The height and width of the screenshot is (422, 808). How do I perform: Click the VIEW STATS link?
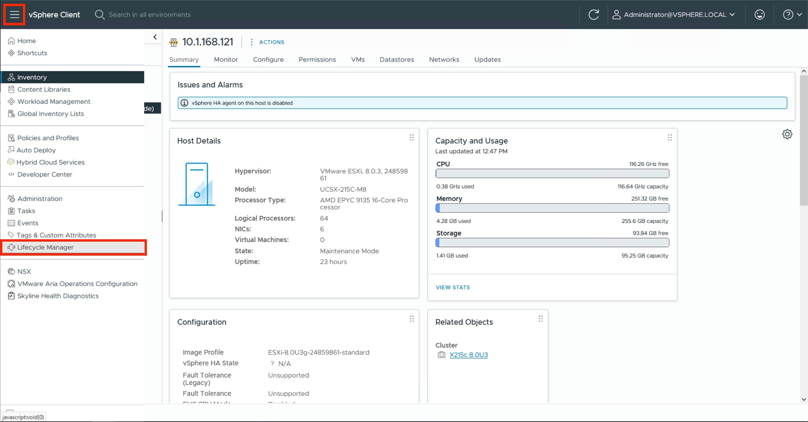pos(452,287)
